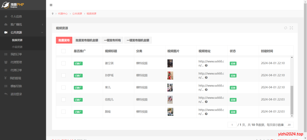
Task: Click the table vertical scrollbar thumb
Action: click(292, 99)
